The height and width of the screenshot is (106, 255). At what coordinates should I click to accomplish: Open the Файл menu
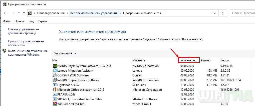click(x=7, y=21)
